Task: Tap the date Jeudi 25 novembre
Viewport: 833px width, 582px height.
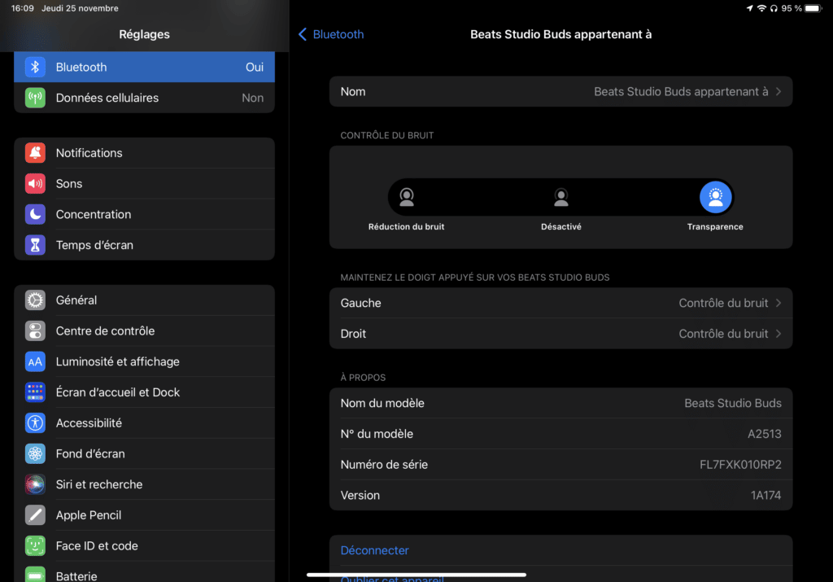Action: pyautogui.click(x=81, y=8)
